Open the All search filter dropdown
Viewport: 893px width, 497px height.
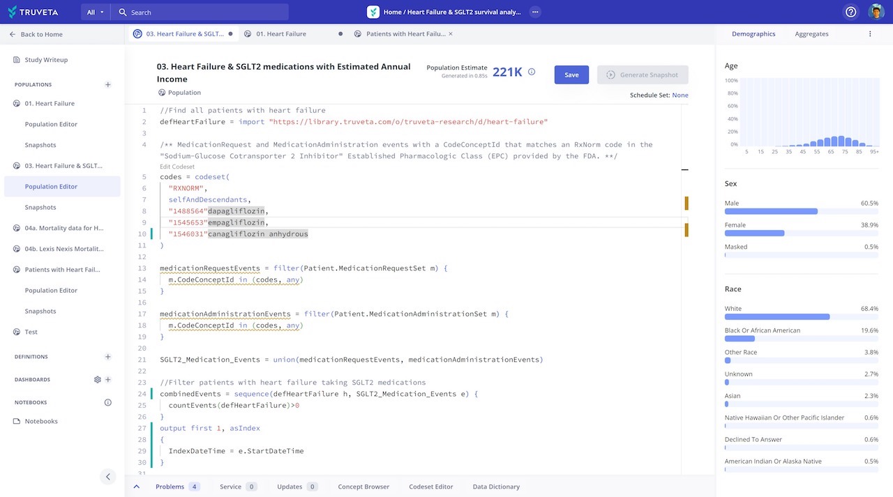(93, 12)
